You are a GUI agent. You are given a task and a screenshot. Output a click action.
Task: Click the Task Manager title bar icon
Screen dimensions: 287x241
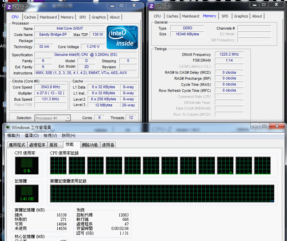pos(8,127)
